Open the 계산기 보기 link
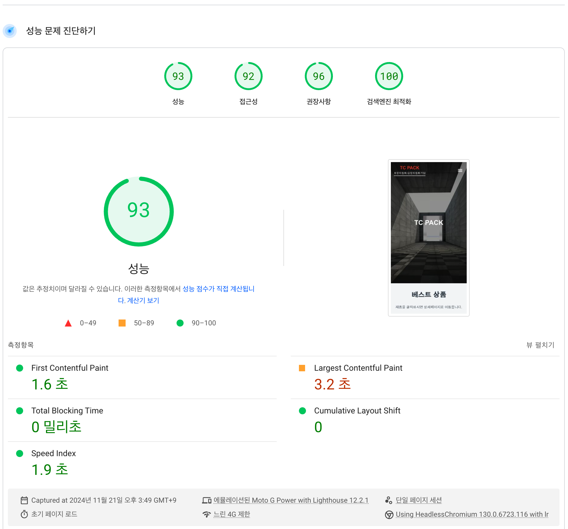568x529 pixels. [143, 300]
